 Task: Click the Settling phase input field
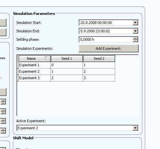(x=106, y=39)
